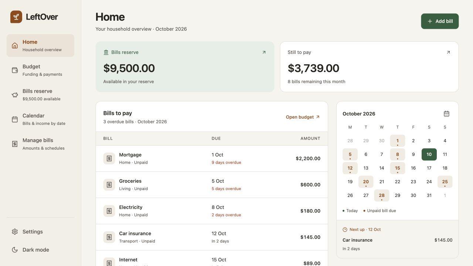The image size is (473, 266).
Task: Select October 25 in the calendar
Action: click(445, 182)
